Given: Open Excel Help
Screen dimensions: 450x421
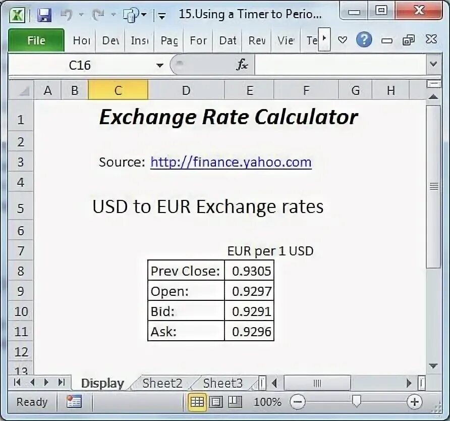Looking at the screenshot, I should pyautogui.click(x=364, y=40).
